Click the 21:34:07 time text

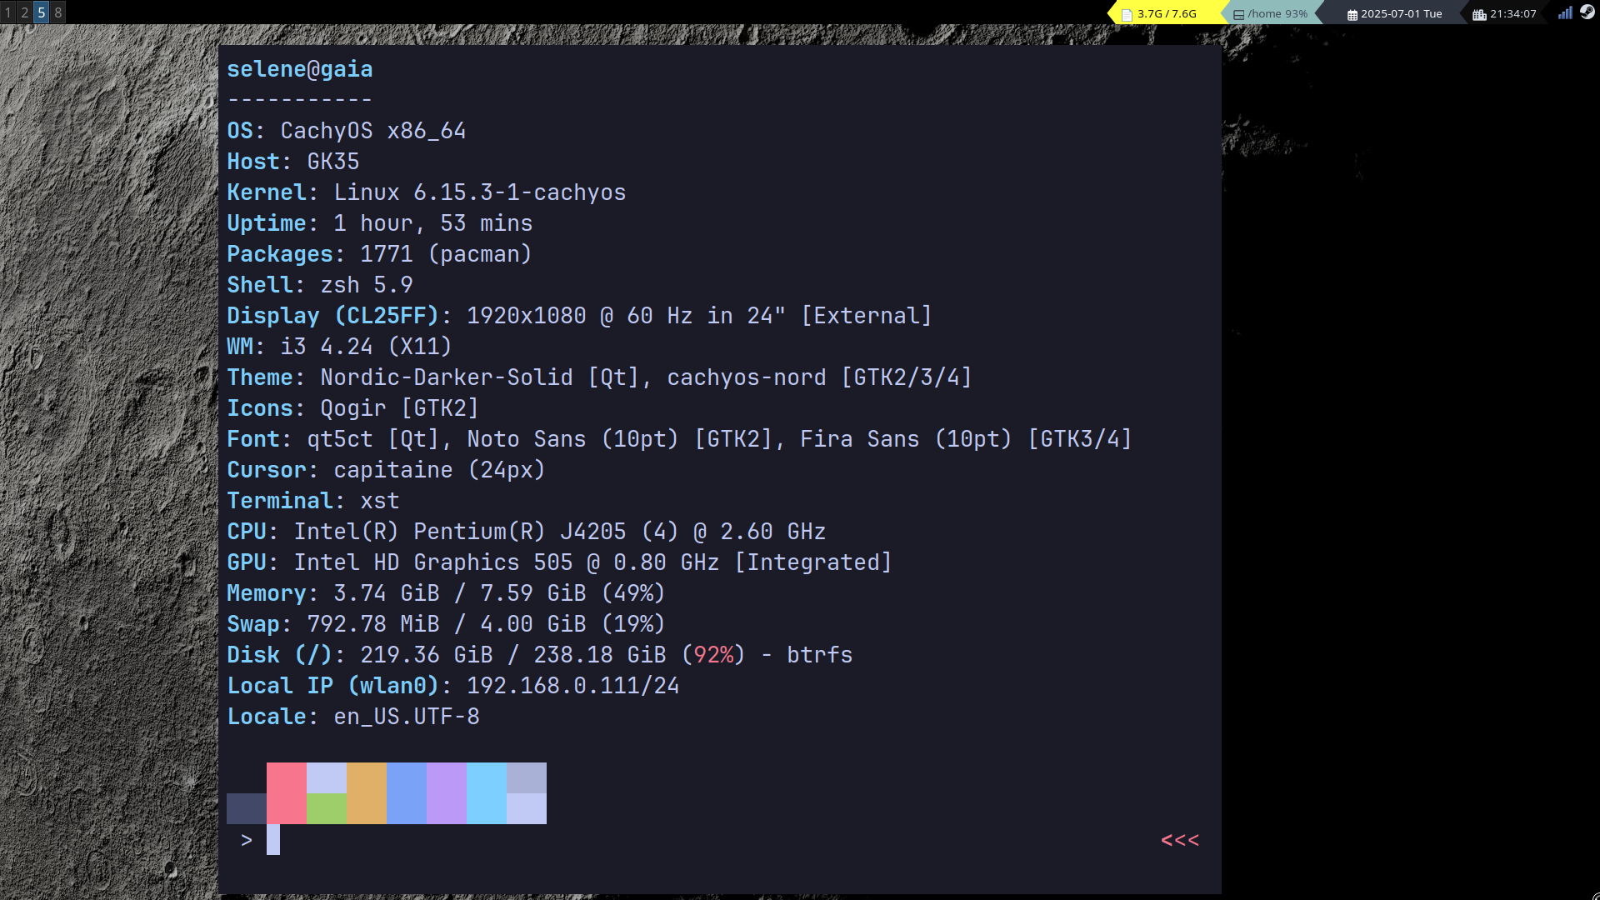1512,14
